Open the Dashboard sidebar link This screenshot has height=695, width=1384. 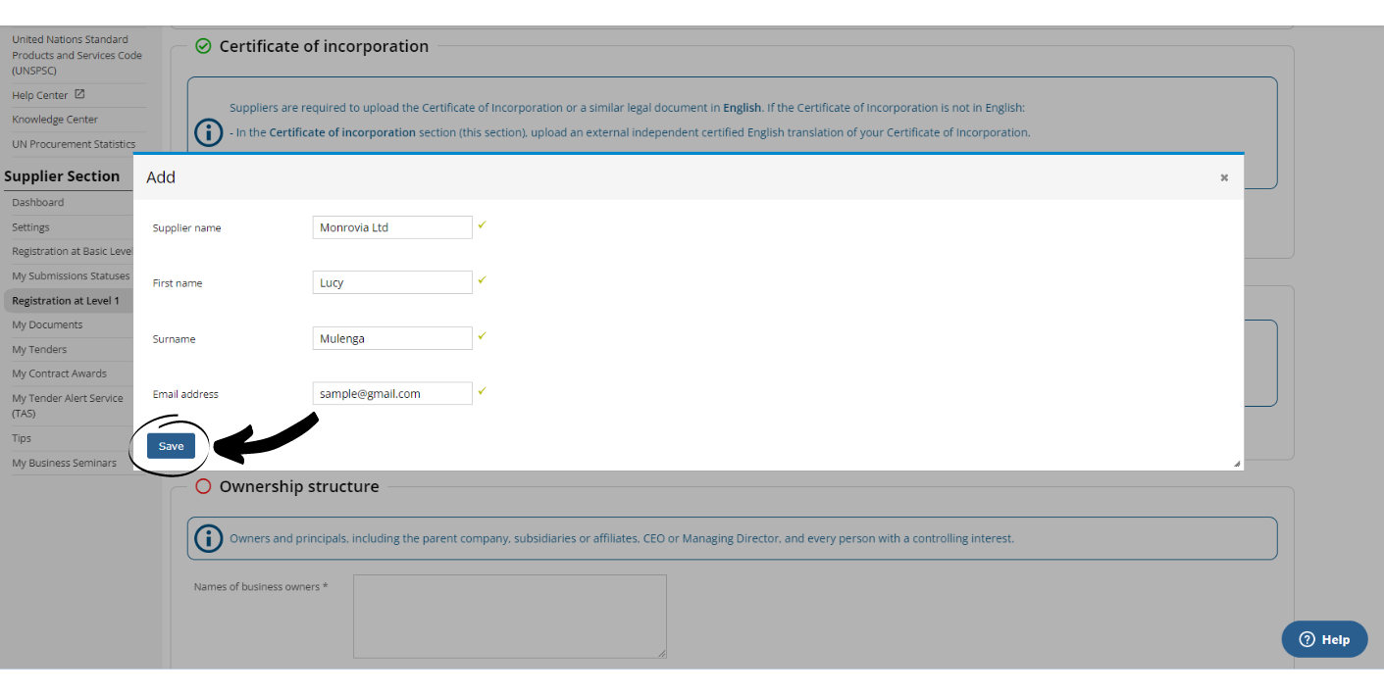pyautogui.click(x=37, y=202)
